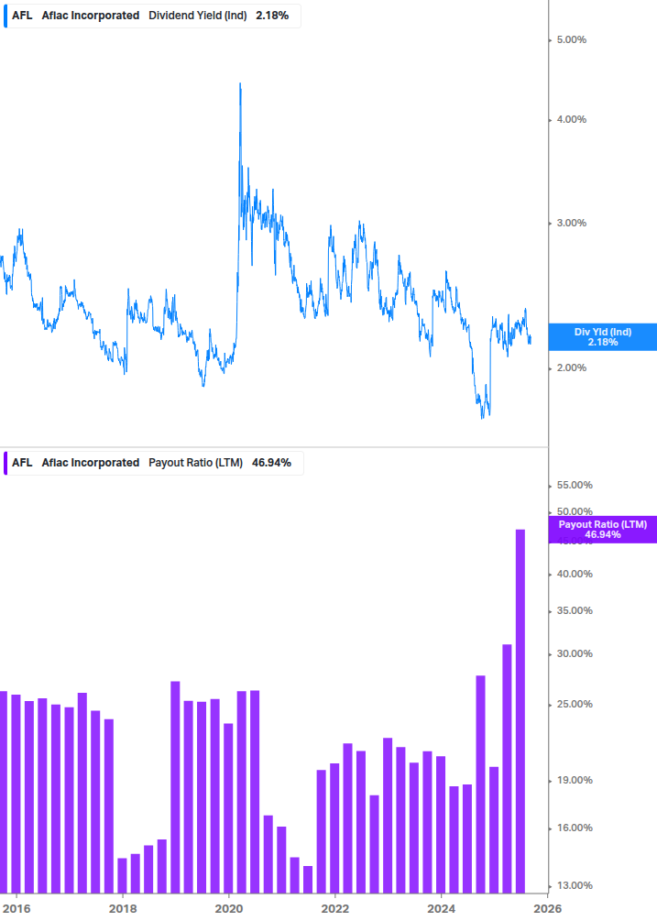This screenshot has width=657, height=921.
Task: Click the tallest payout ratio bar in 2025
Action: [520, 711]
